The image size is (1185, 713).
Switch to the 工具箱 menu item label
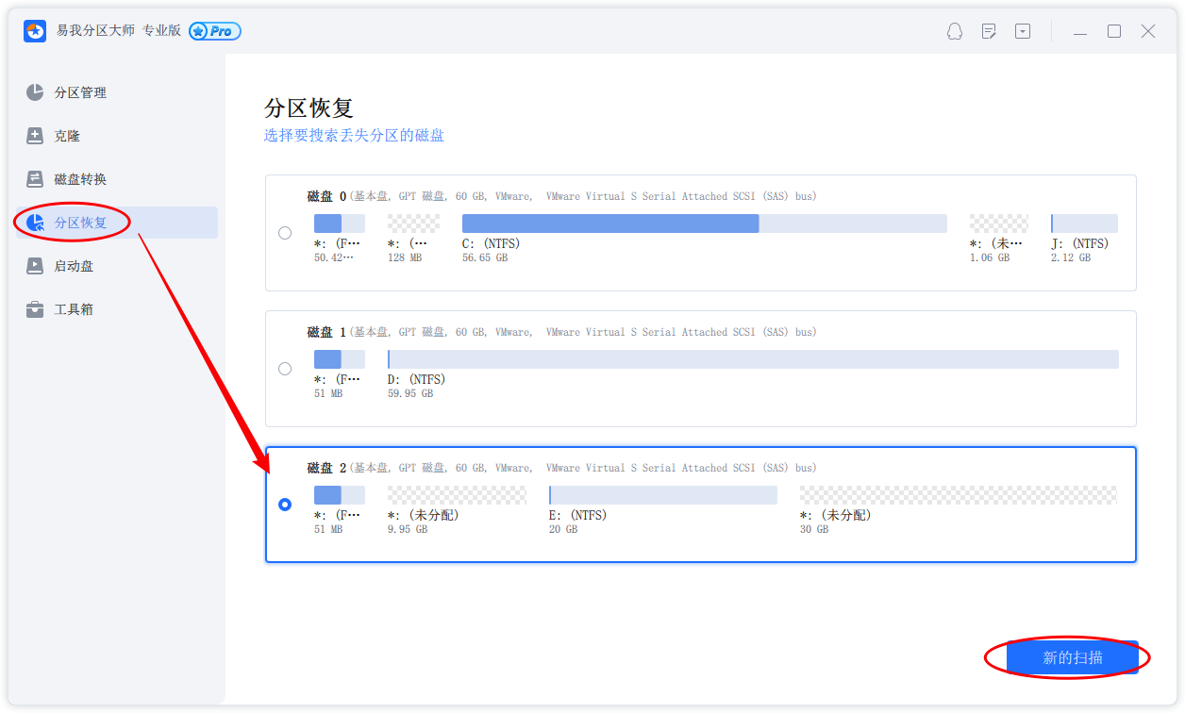[74, 309]
